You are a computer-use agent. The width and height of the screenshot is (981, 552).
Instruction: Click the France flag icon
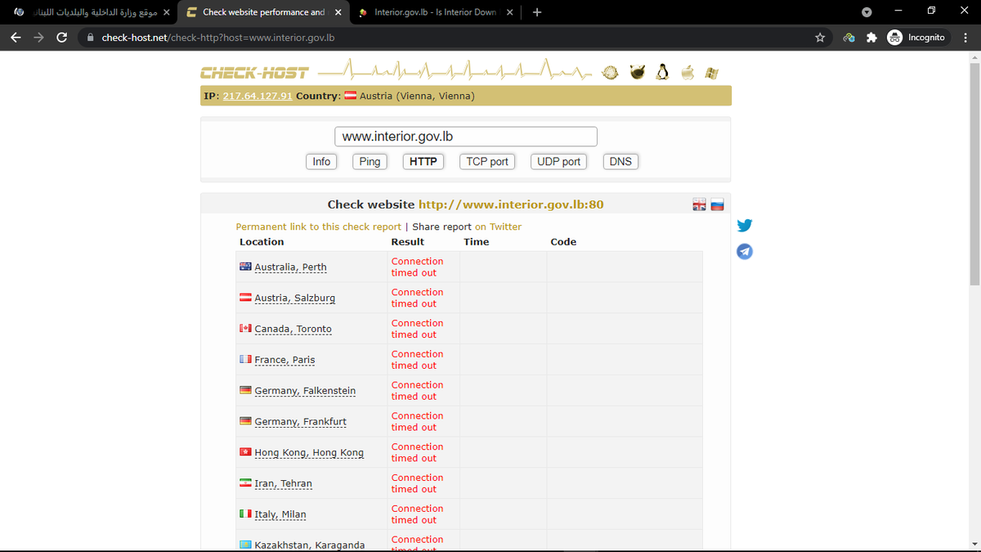tap(245, 359)
